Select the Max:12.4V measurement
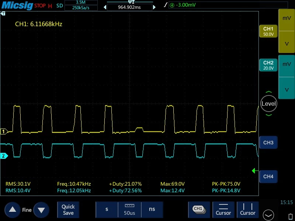 pyautogui.click(x=173, y=190)
